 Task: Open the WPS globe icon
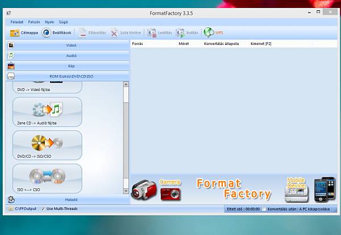pyautogui.click(x=209, y=32)
